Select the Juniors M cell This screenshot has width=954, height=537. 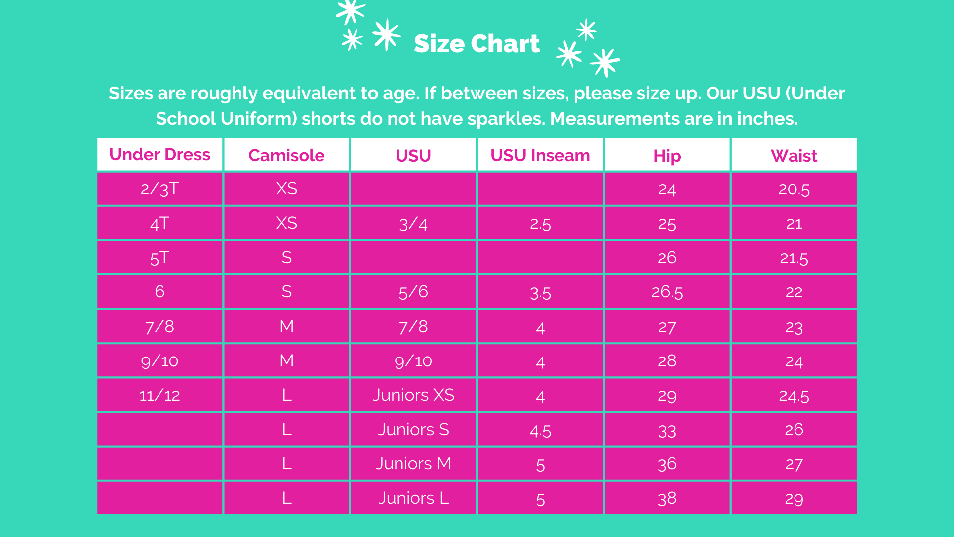(x=413, y=464)
